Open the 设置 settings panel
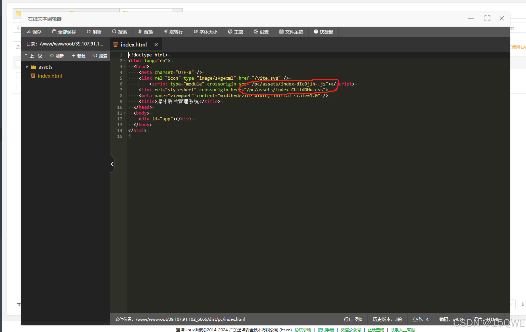Screen dimensions: 526x332 coord(261,32)
